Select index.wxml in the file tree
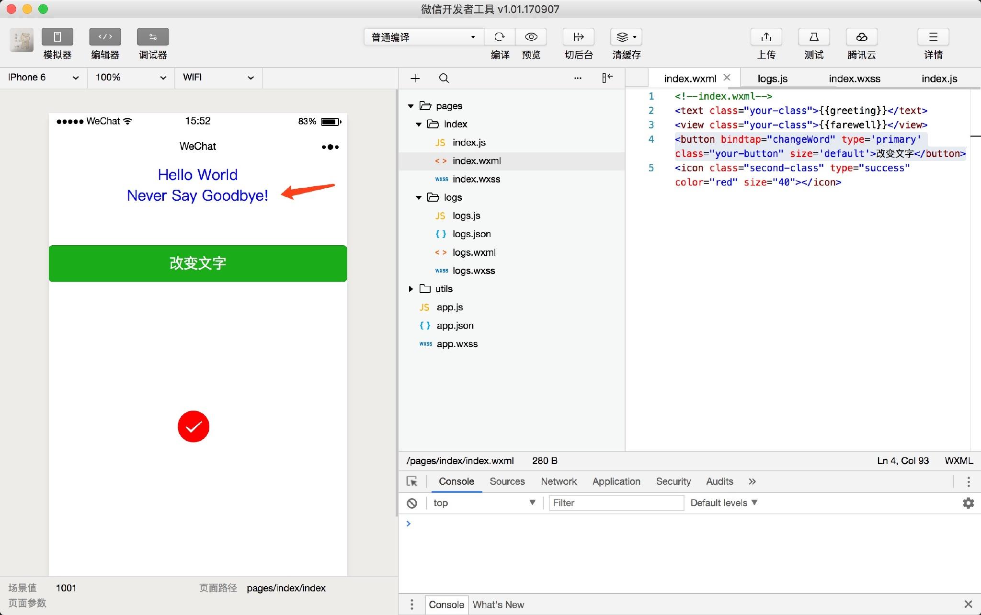The width and height of the screenshot is (981, 615). click(x=512, y=161)
